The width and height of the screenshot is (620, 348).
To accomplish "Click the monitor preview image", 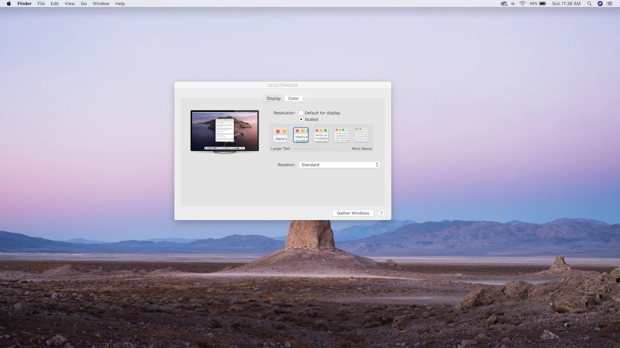I will tap(225, 131).
